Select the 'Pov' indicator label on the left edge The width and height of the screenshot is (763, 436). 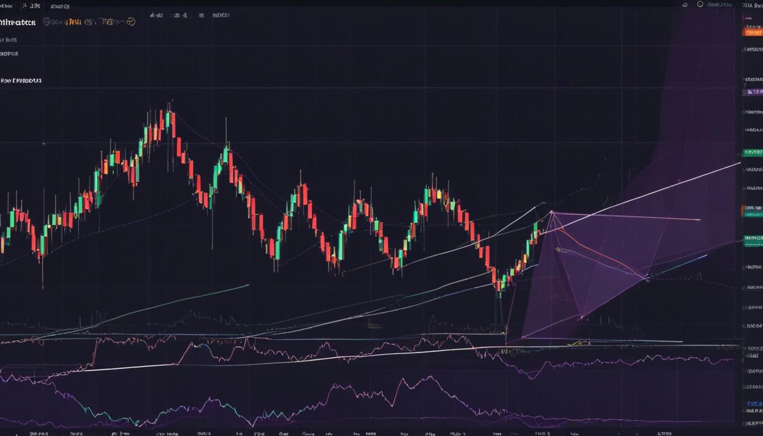[21, 81]
